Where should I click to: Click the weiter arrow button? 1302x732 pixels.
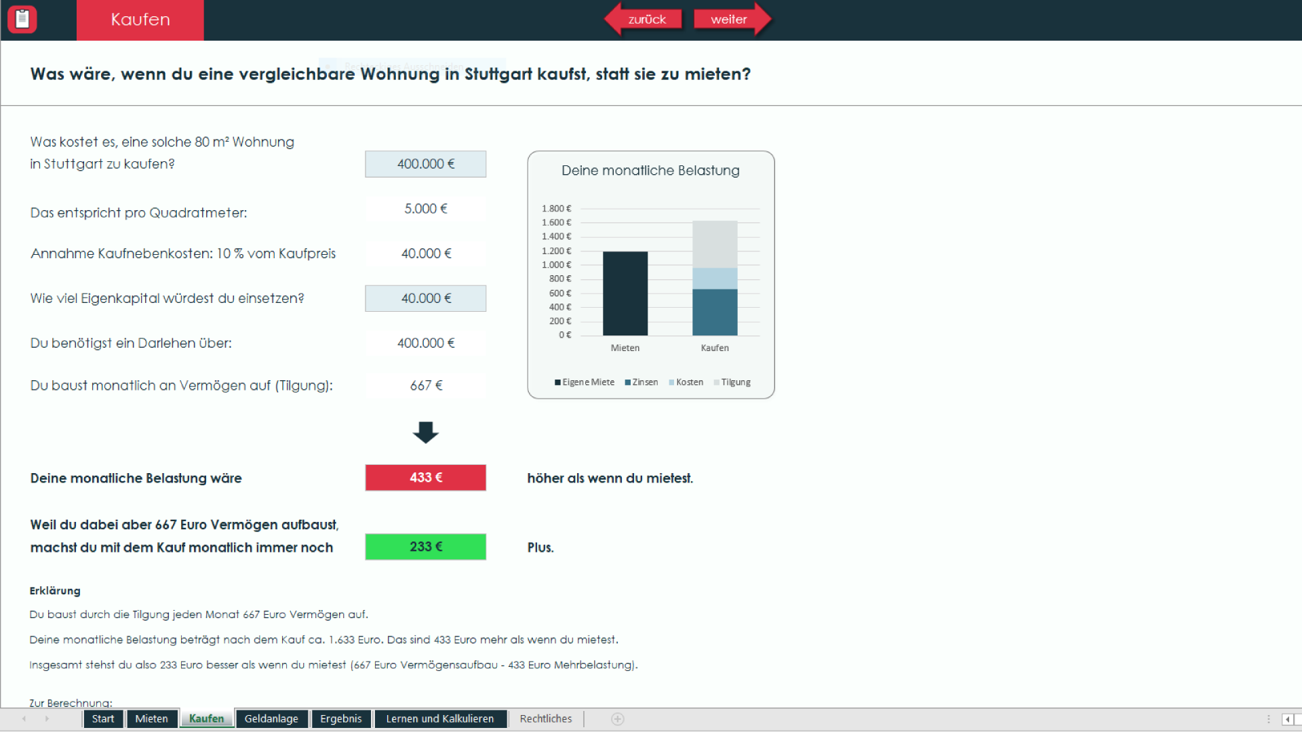(733, 19)
